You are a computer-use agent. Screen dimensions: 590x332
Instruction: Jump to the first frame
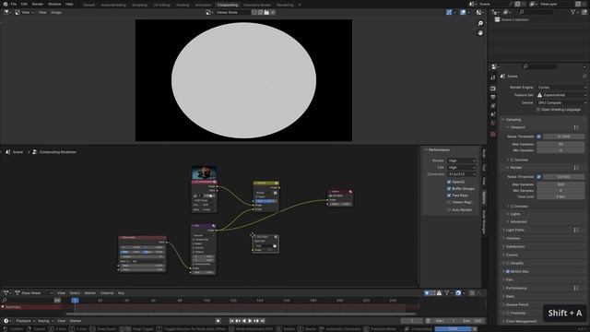tap(231, 321)
